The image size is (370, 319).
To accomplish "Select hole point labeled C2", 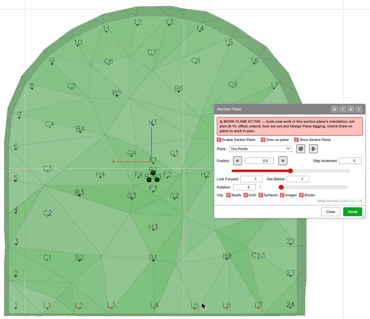I will (48, 216).
